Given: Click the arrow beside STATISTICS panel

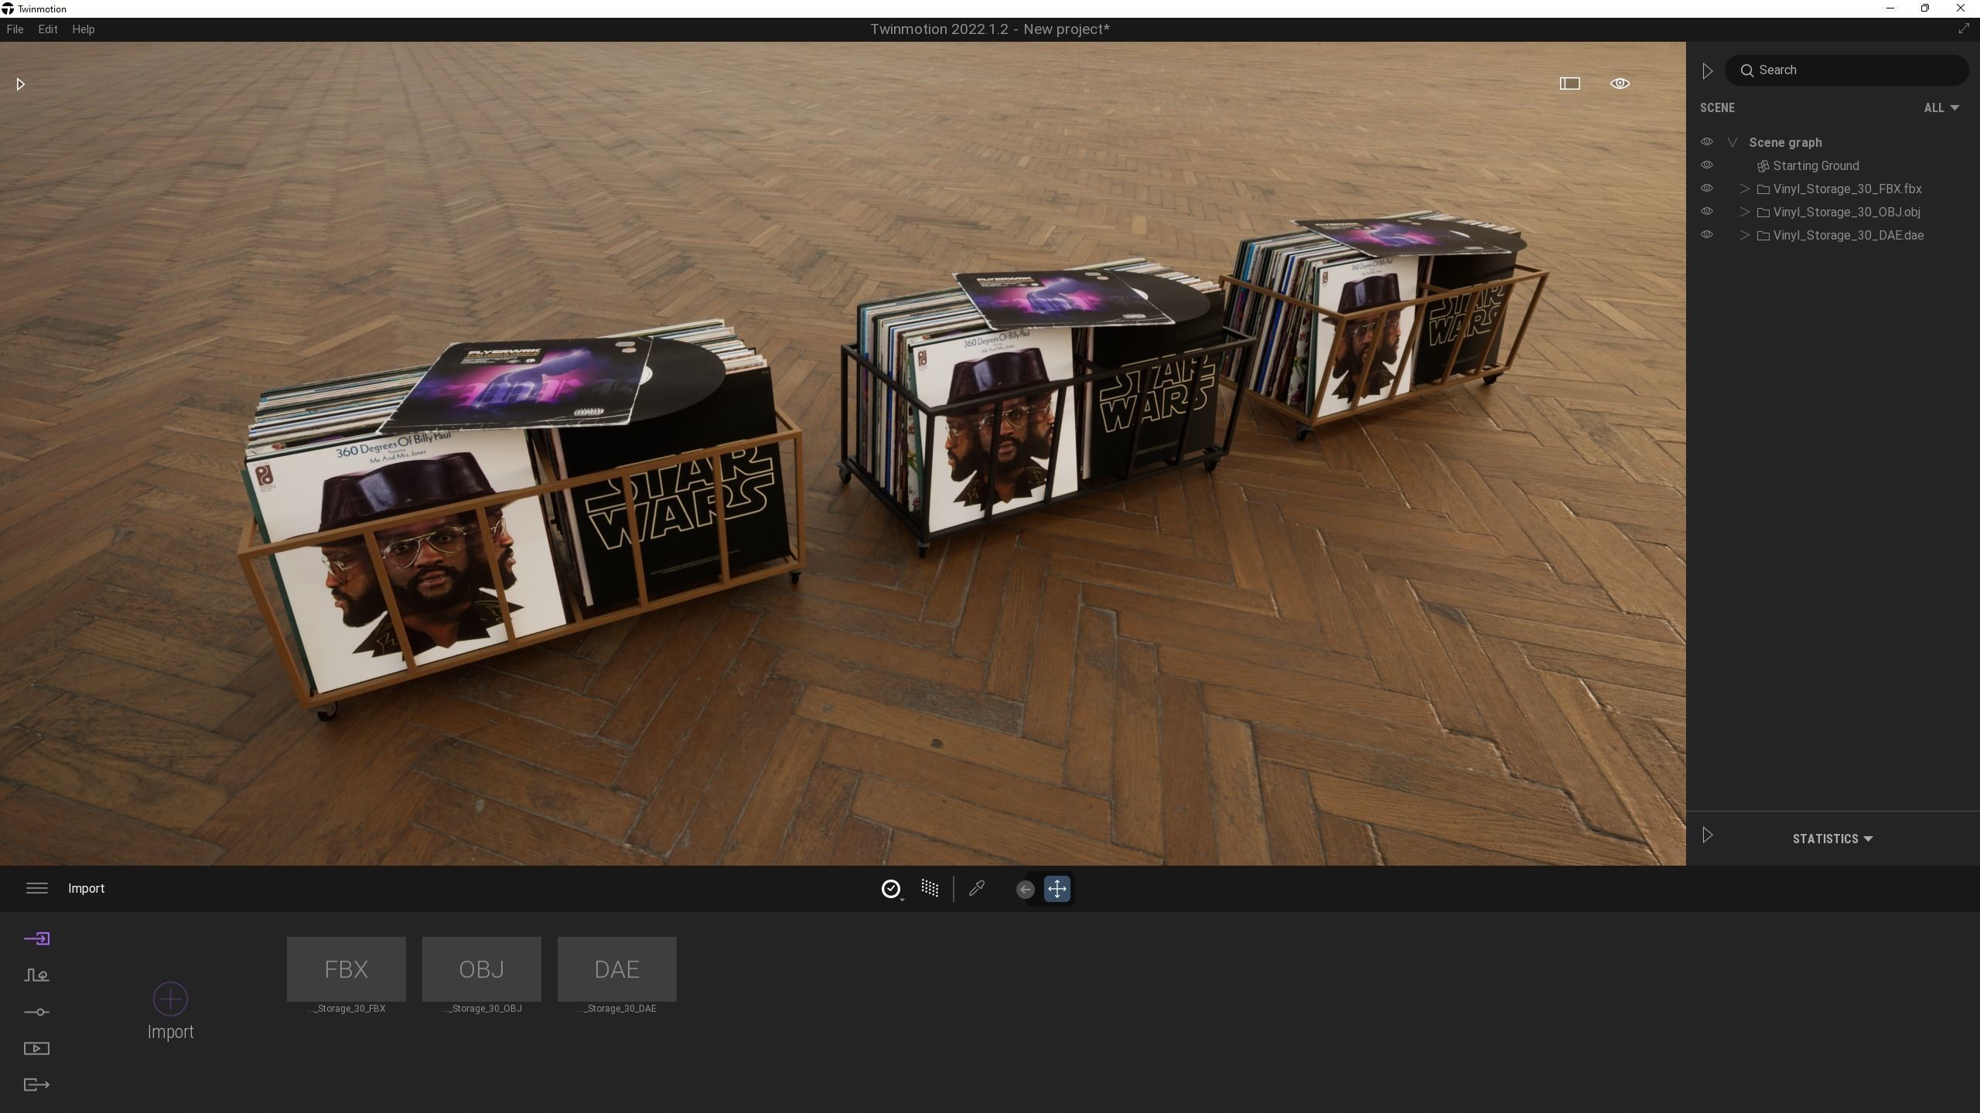Looking at the screenshot, I should [1707, 835].
